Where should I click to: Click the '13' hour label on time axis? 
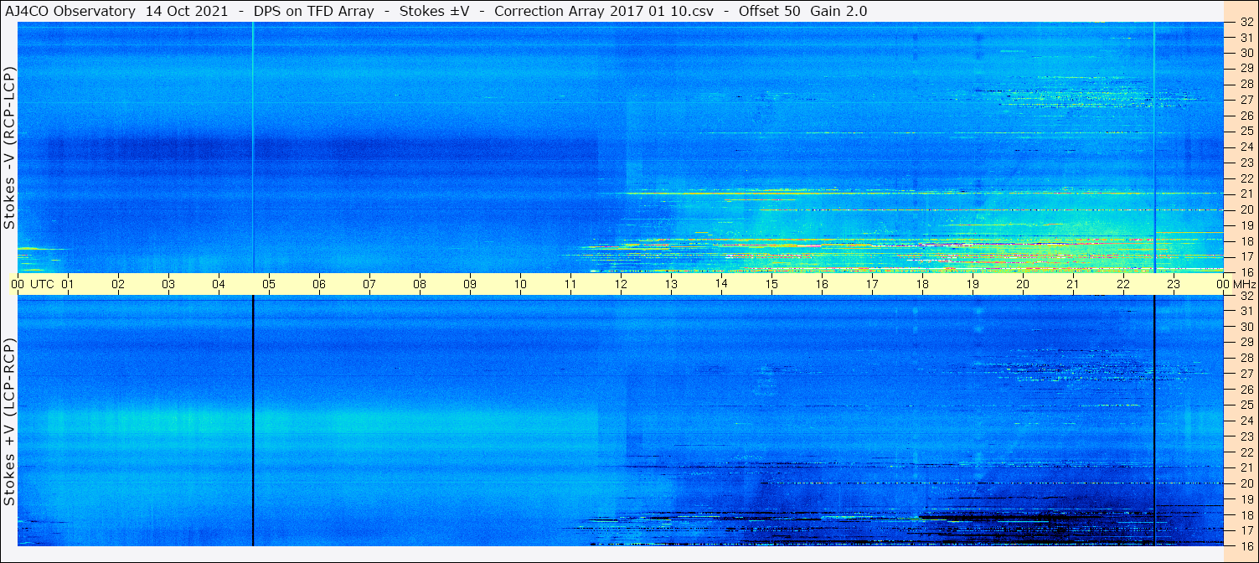pos(671,284)
